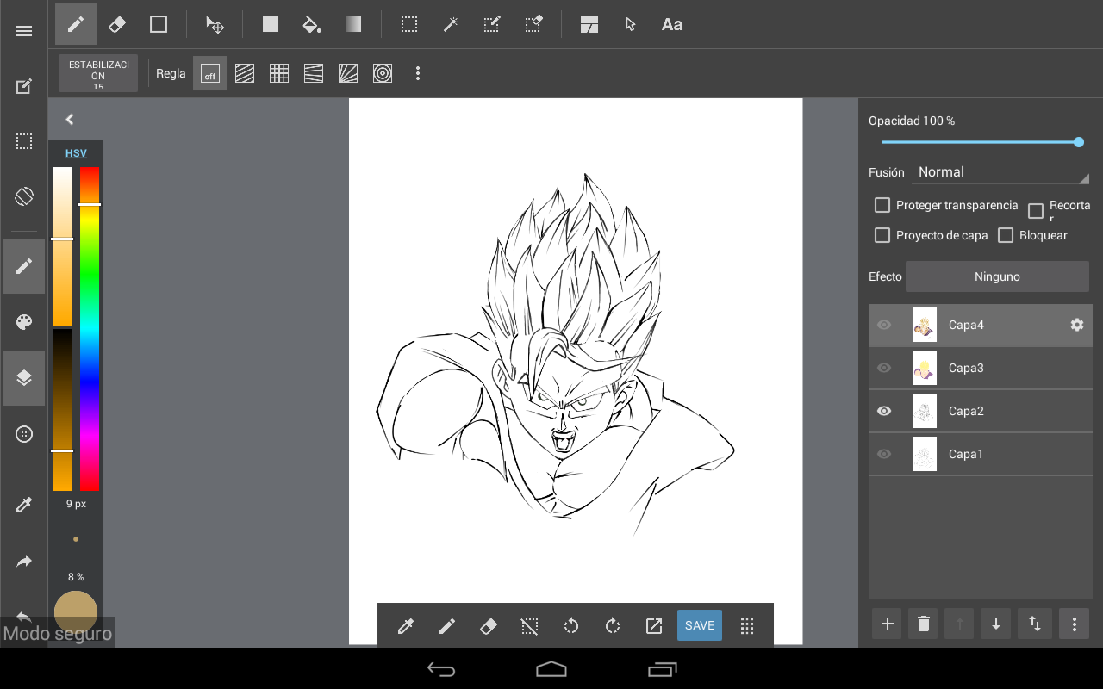Screen dimensions: 1103x689
Task: Select the Text tool Aa
Action: [x=671, y=24]
